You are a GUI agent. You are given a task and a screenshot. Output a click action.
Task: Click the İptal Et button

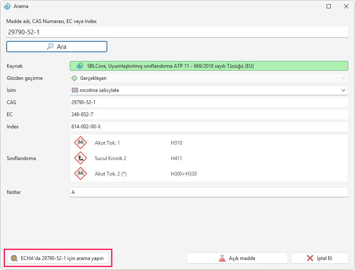[x=319, y=258]
